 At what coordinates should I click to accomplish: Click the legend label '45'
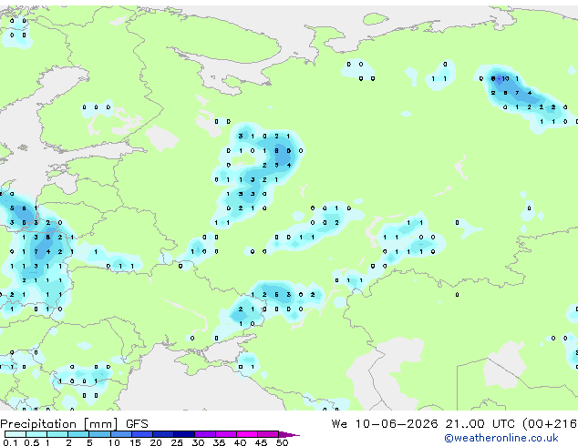tap(261, 442)
